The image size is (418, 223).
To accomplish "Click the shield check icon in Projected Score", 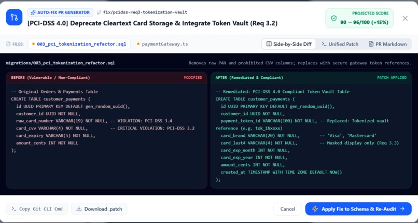I will [x=333, y=18].
